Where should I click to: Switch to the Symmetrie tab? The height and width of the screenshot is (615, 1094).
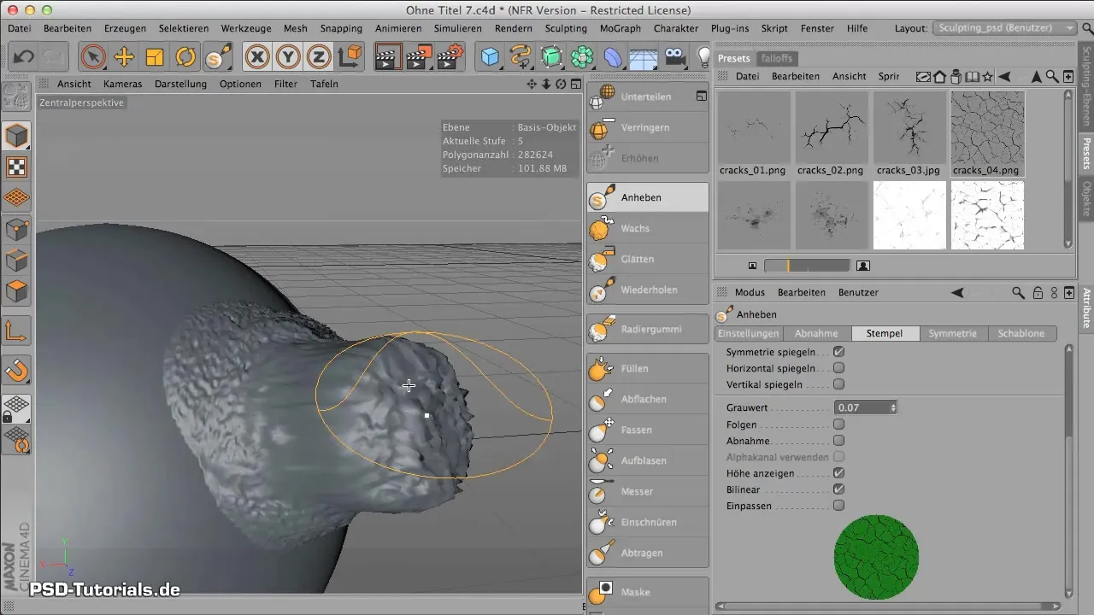click(x=953, y=333)
